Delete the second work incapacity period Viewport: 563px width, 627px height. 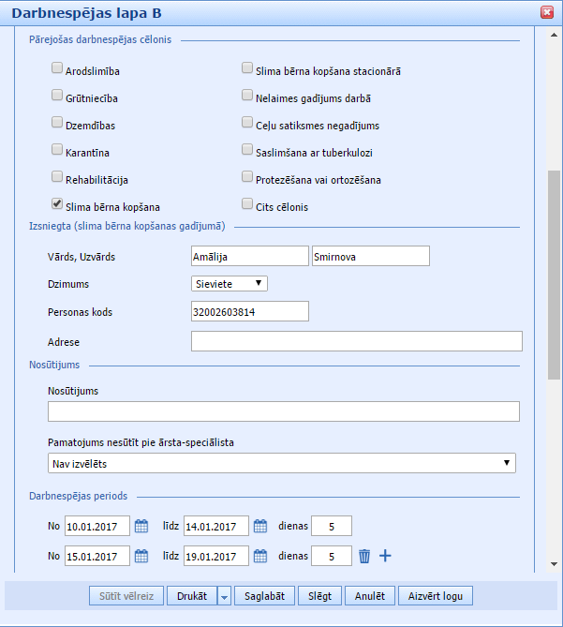(x=364, y=556)
